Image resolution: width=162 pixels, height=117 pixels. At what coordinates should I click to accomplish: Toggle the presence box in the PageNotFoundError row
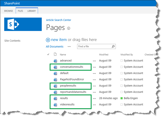pyautogui.click(x=122, y=79)
